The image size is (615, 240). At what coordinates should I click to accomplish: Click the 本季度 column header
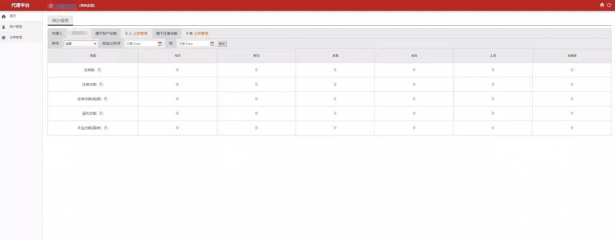pyautogui.click(x=572, y=56)
